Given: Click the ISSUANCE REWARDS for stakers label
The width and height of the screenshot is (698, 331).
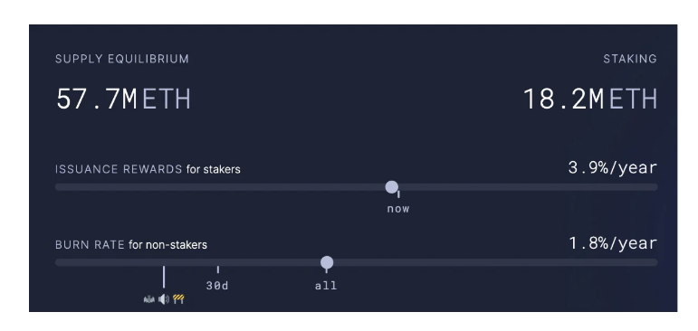Looking at the screenshot, I should 148,169.
